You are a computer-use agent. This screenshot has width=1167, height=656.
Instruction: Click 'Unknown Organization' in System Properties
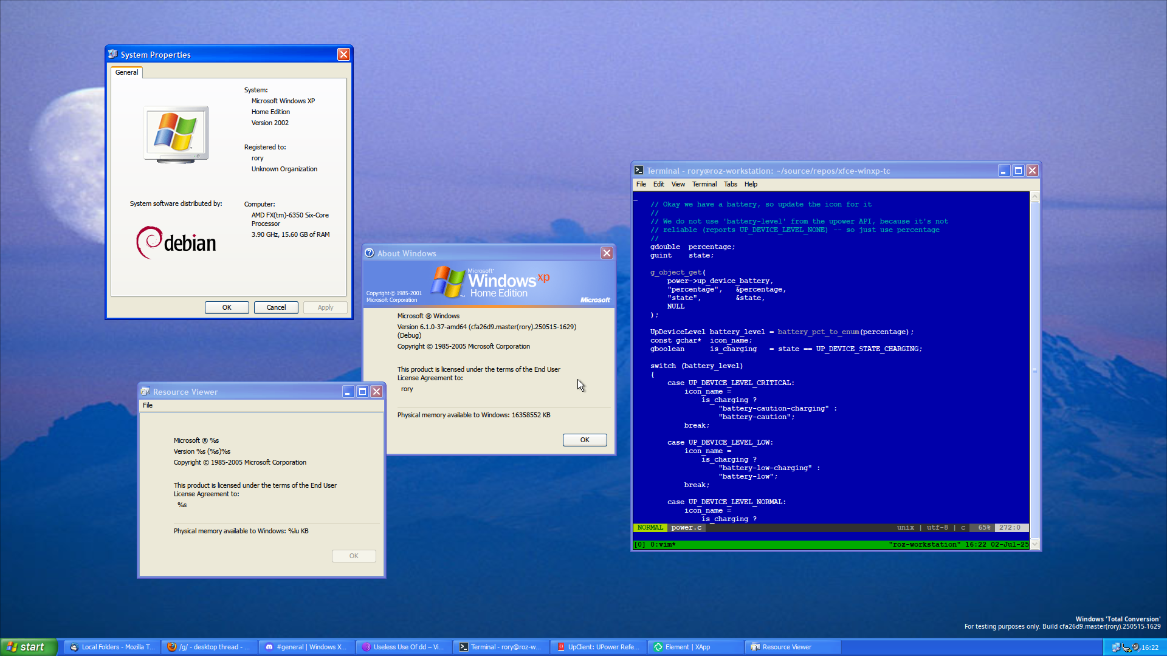pyautogui.click(x=284, y=169)
